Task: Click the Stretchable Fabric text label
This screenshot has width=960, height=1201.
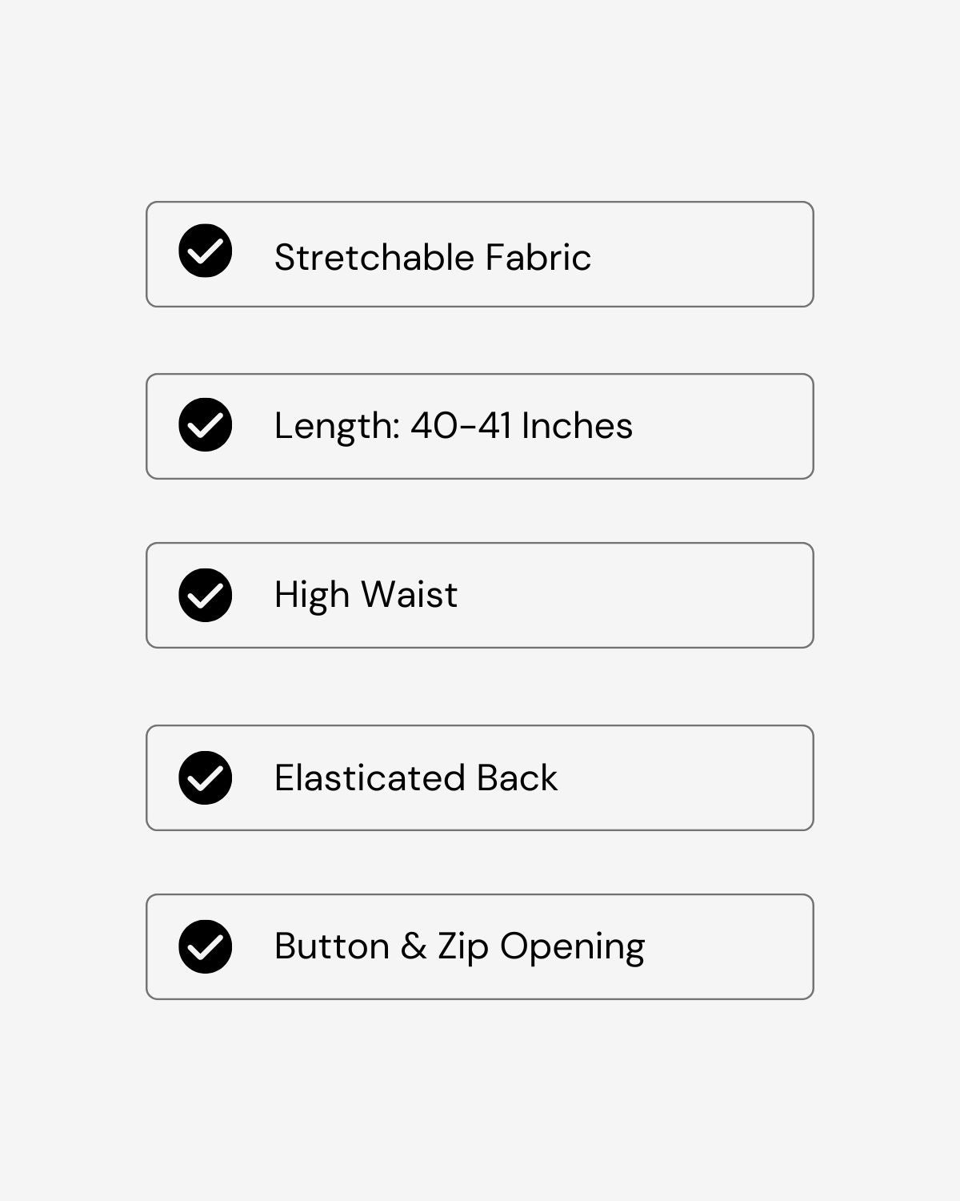Action: click(x=432, y=257)
